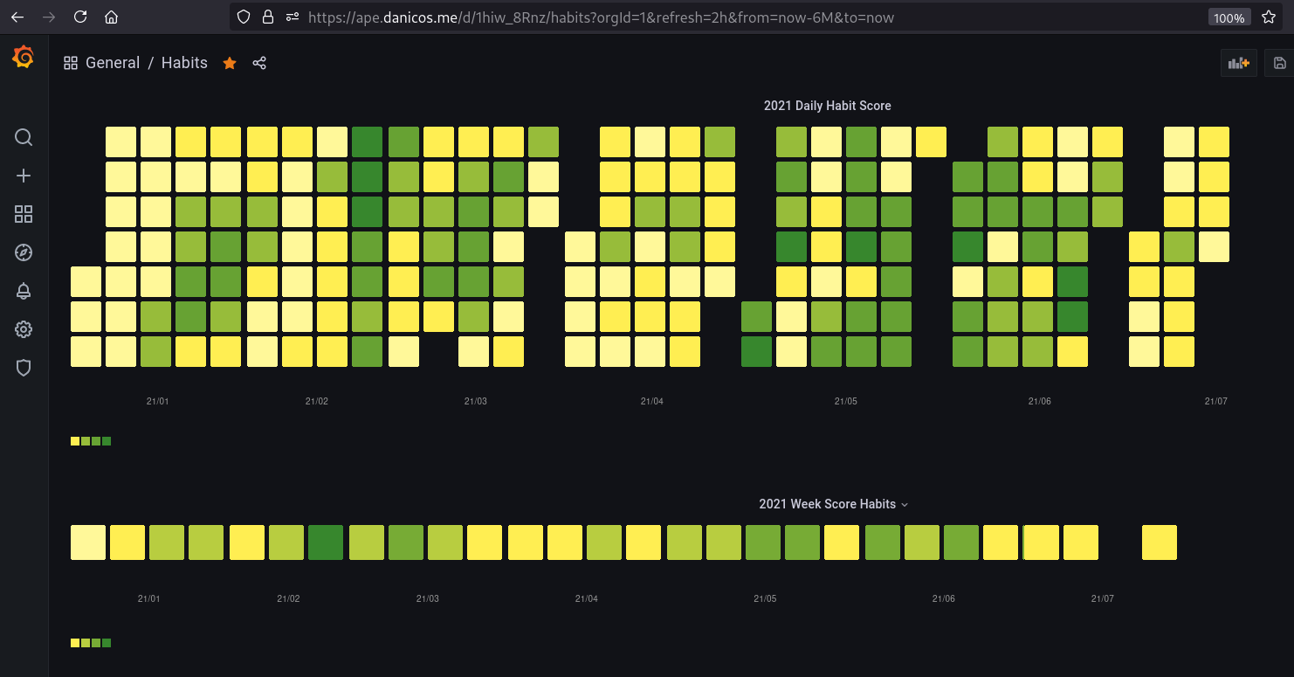Unstar the Habits dashboard star icon
The height and width of the screenshot is (677, 1294).
point(230,63)
